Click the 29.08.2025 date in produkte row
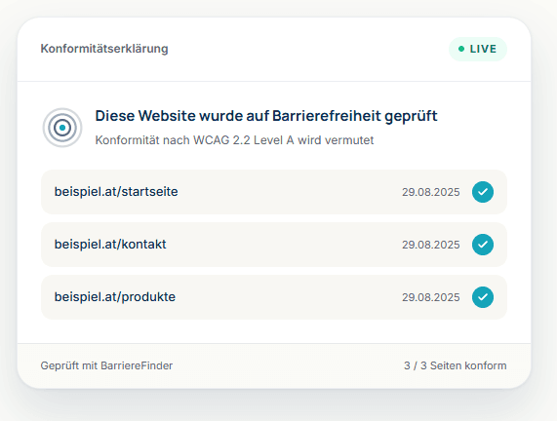The height and width of the screenshot is (421, 557). (x=431, y=297)
